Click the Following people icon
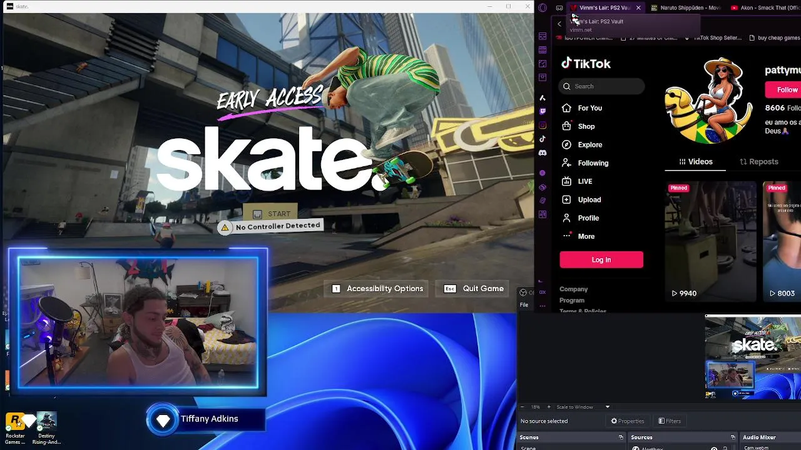The image size is (801, 450). 566,162
